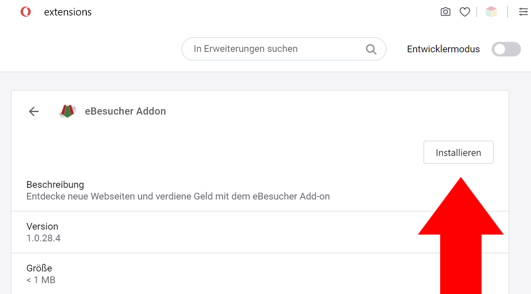Click the 'Beschreibung' label

pyautogui.click(x=55, y=184)
